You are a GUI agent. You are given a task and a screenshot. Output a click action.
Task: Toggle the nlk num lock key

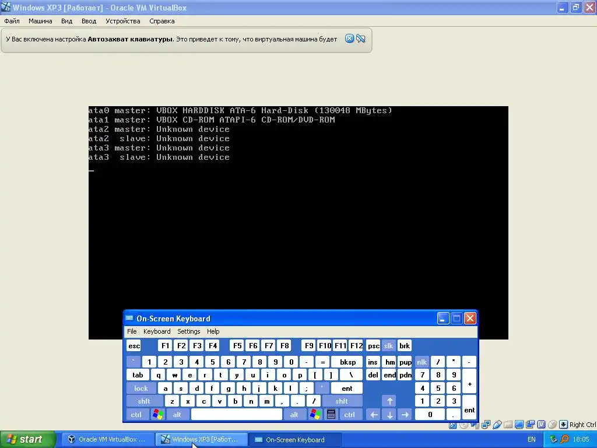422,362
